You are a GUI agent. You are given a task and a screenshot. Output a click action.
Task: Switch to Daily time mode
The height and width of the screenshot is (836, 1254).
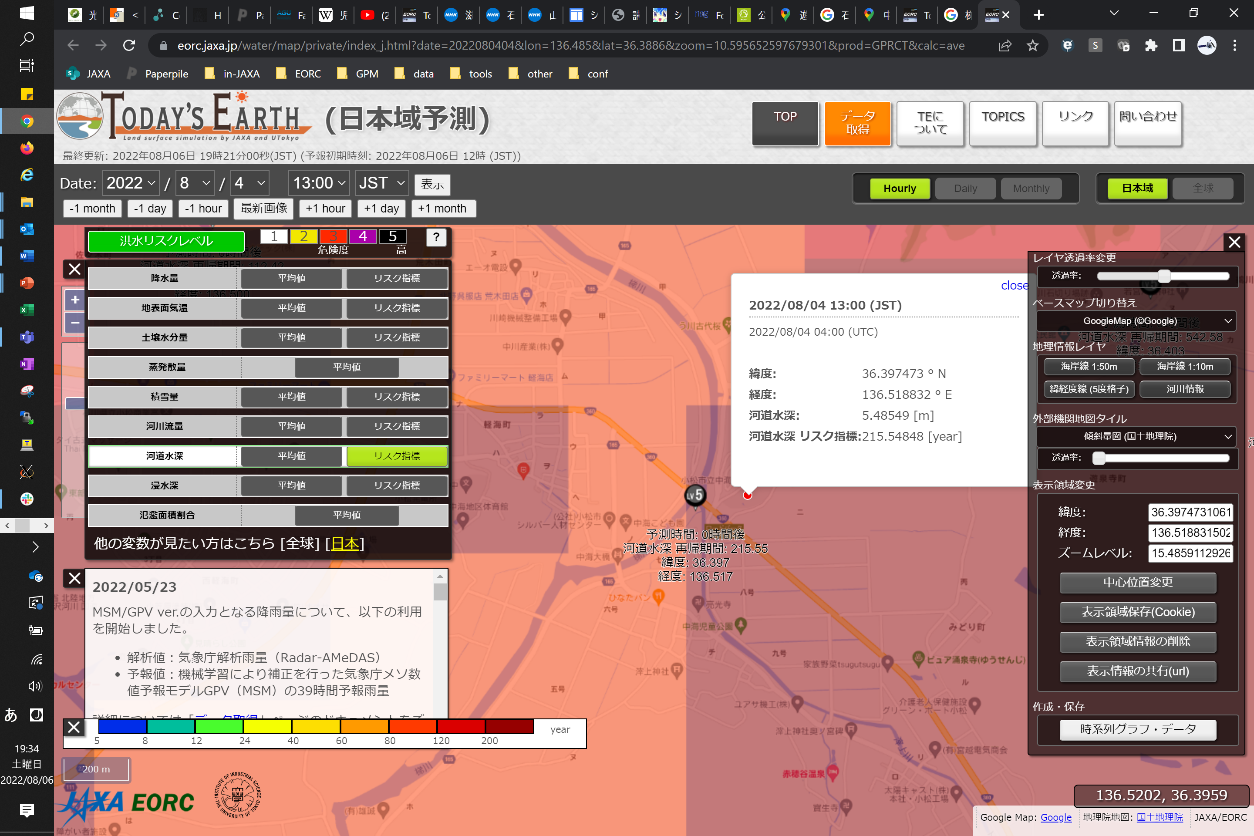(x=965, y=188)
